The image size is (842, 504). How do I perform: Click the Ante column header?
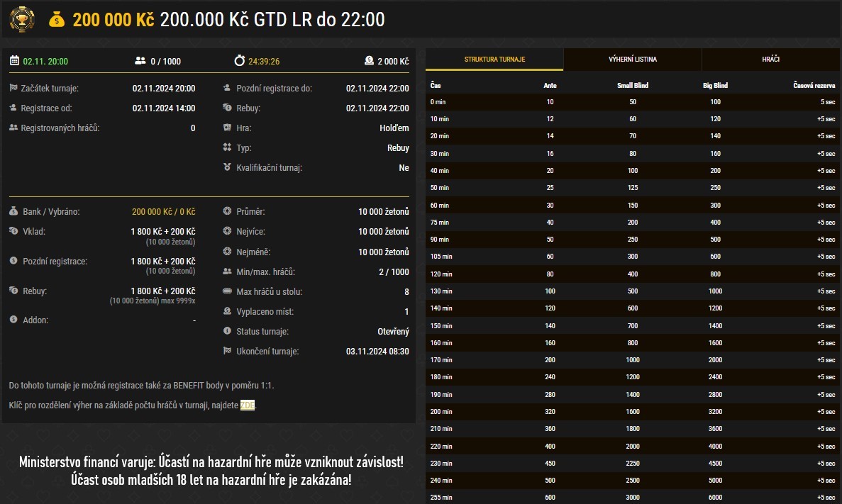(550, 85)
